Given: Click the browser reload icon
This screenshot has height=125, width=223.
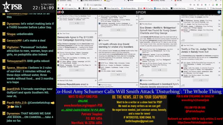Looking at the screenshot, I should (66, 5).
